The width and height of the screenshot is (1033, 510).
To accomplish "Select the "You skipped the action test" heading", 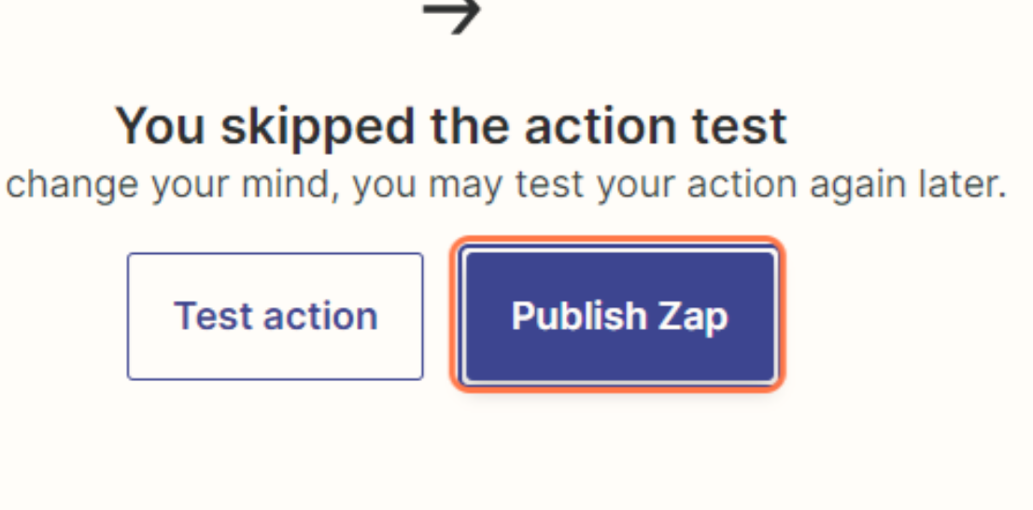I will click(x=451, y=126).
